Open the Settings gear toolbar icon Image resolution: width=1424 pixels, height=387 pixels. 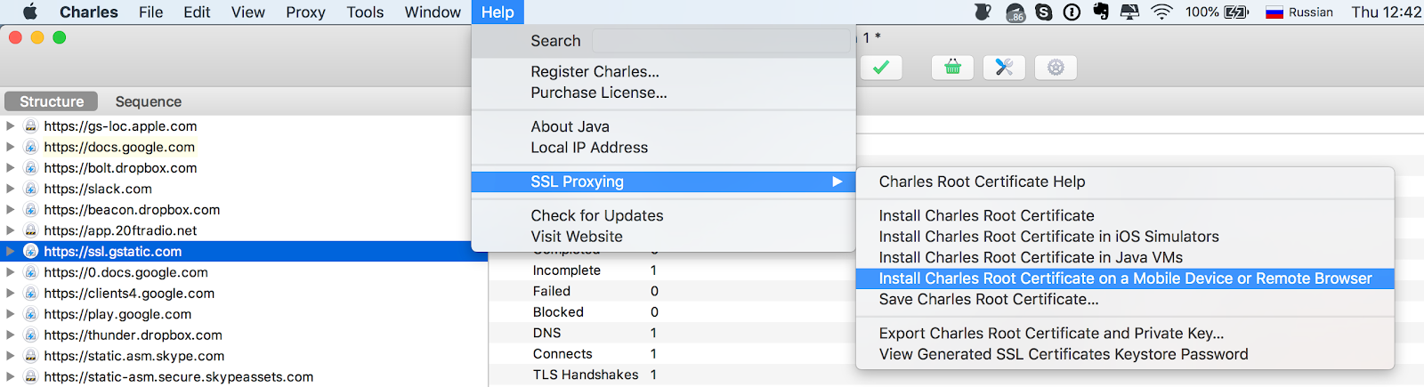tap(1056, 68)
